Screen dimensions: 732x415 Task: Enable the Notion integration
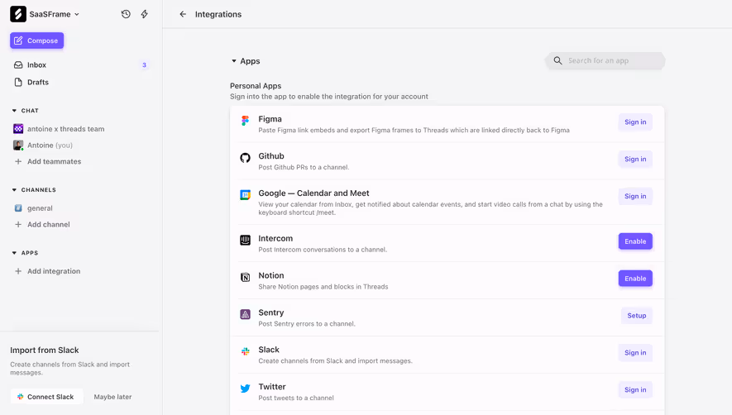pos(635,279)
